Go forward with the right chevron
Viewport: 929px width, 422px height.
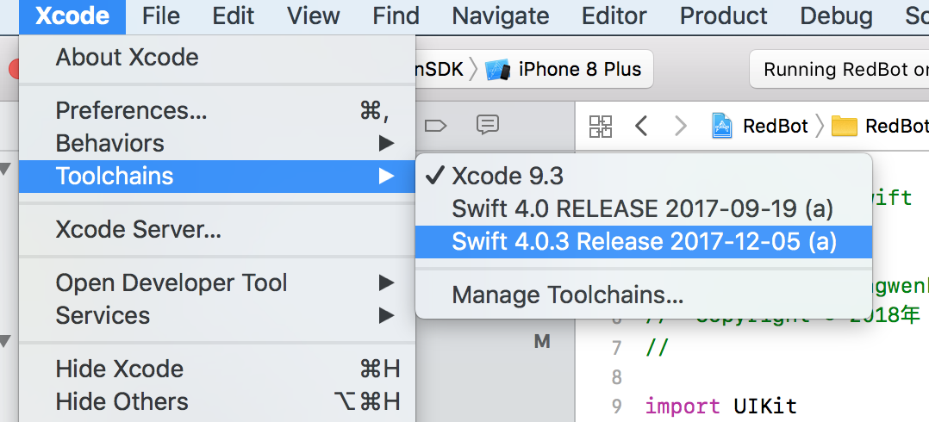click(680, 126)
